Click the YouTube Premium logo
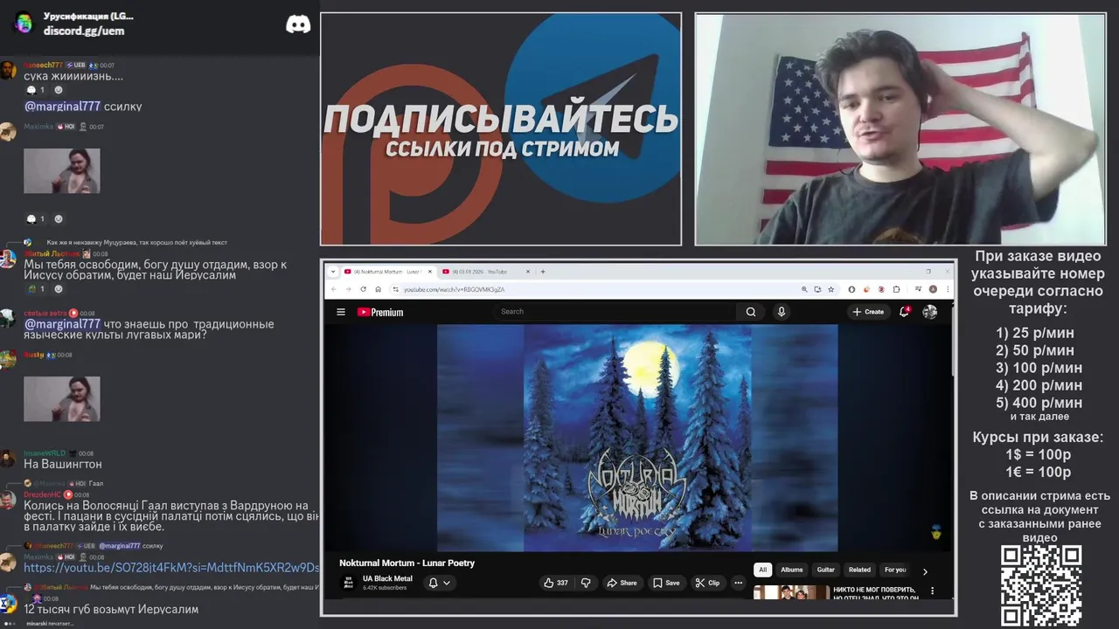Viewport: 1119px width, 629px height. coord(380,312)
